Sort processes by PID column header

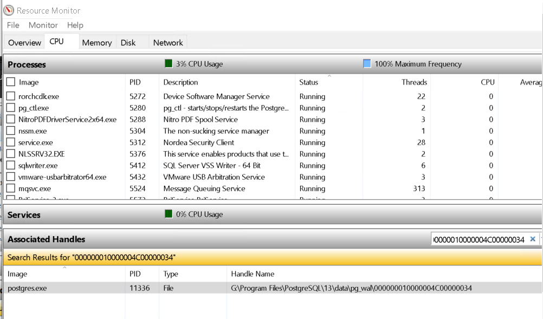(135, 82)
